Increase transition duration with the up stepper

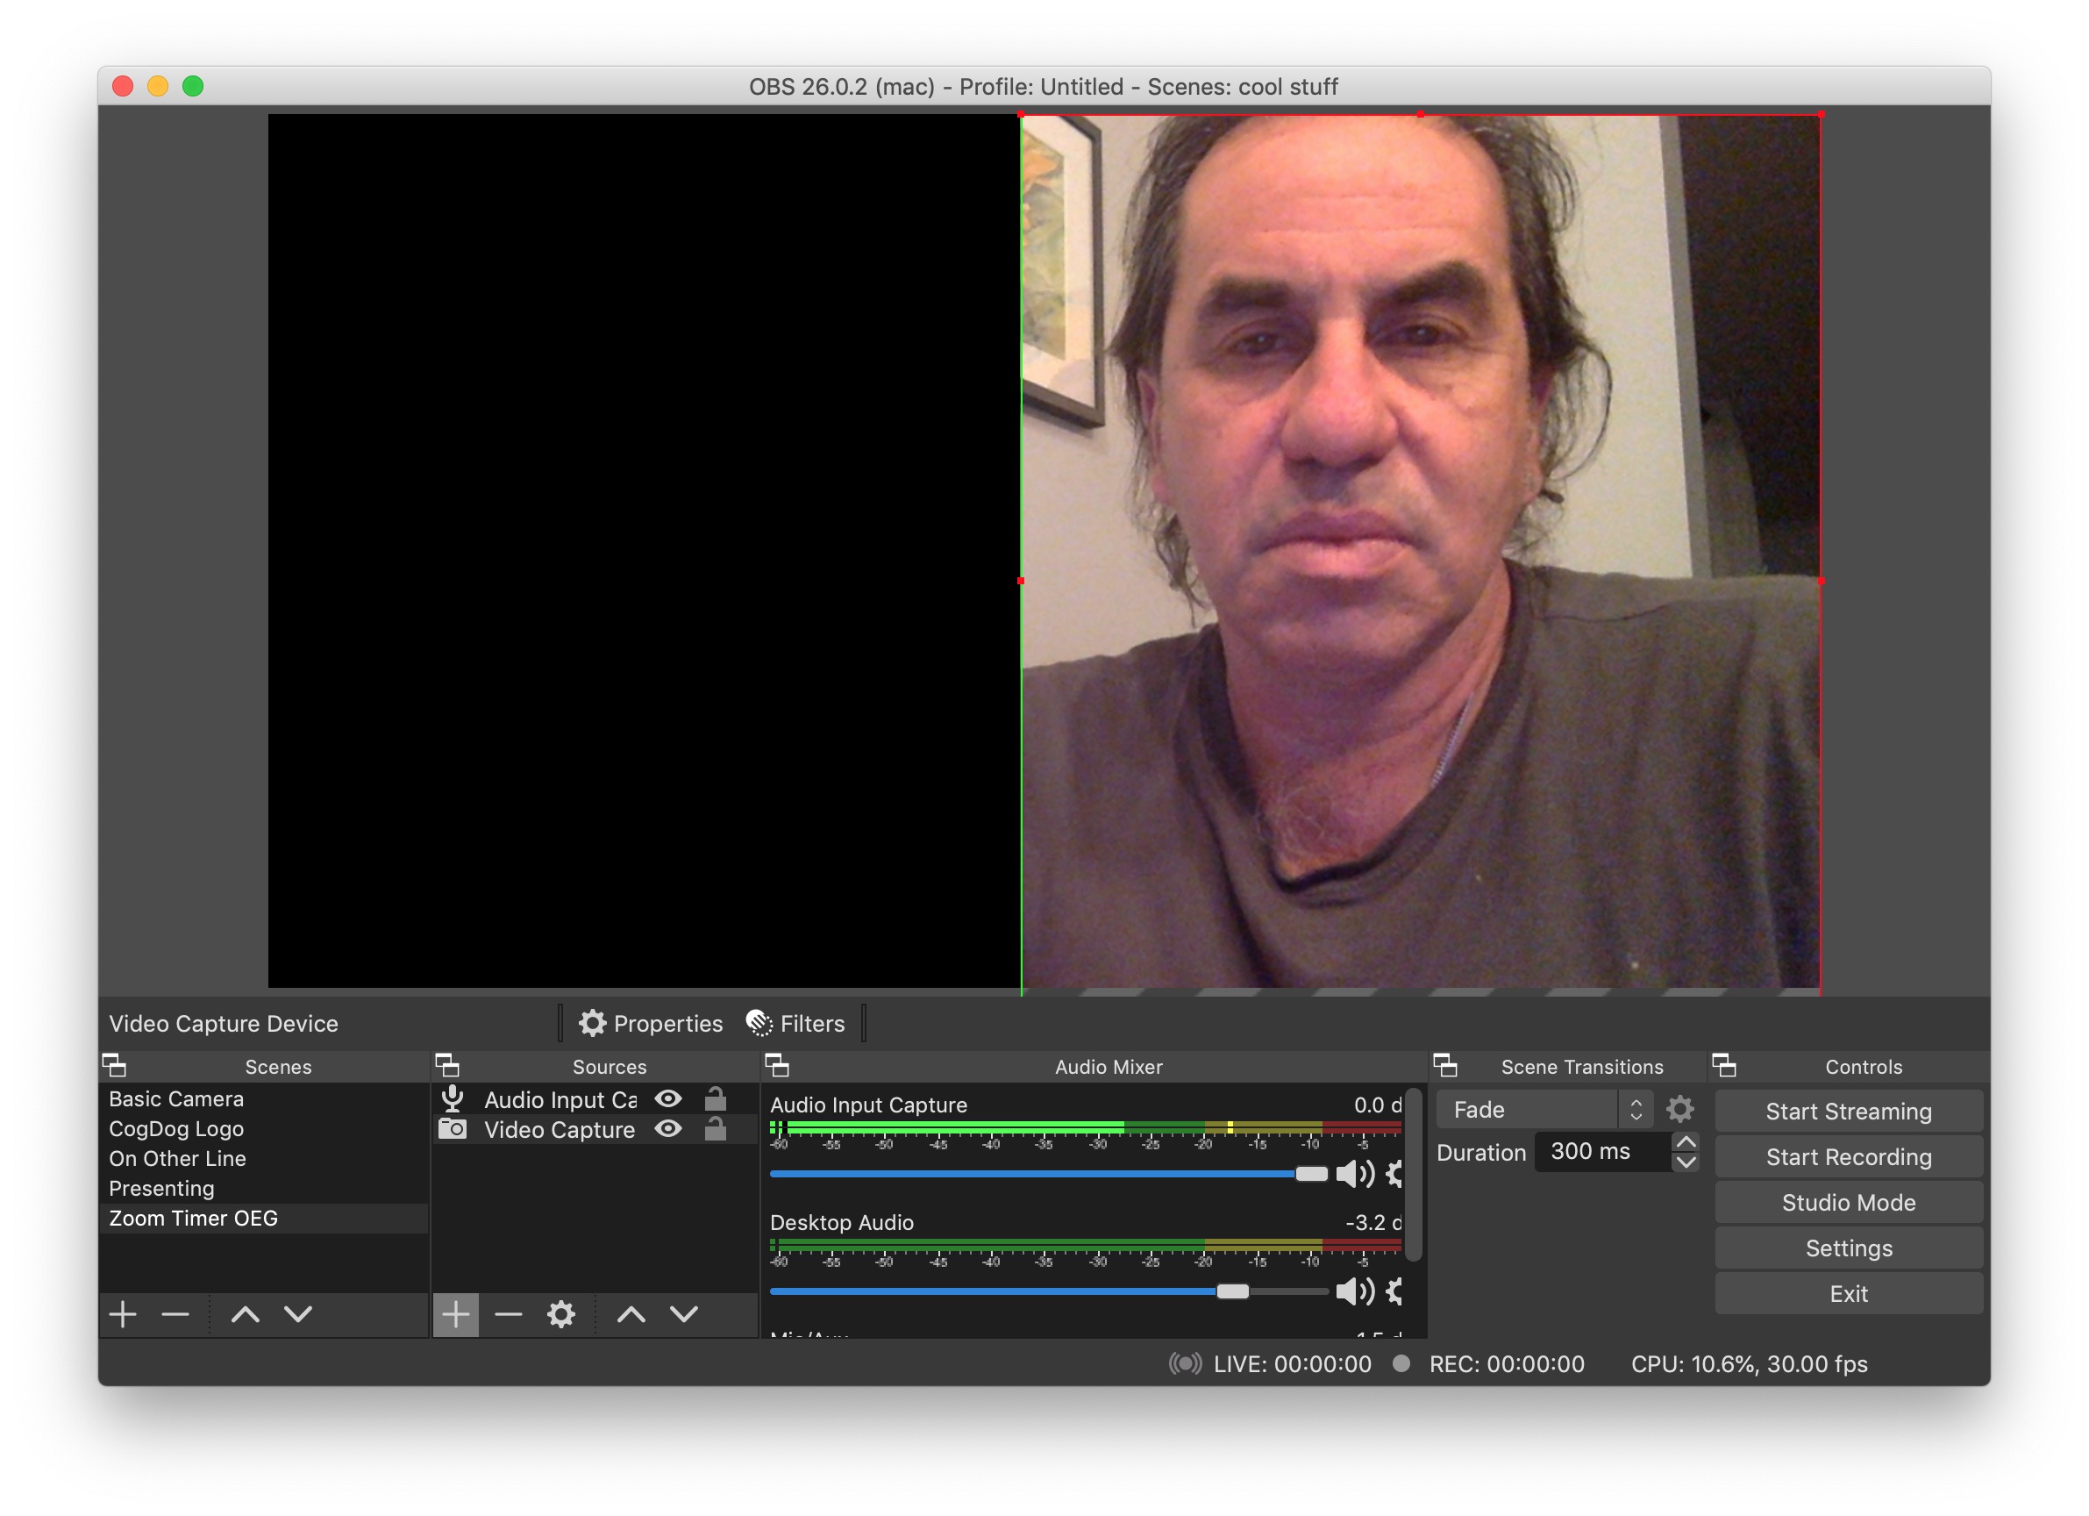pyautogui.click(x=1686, y=1143)
